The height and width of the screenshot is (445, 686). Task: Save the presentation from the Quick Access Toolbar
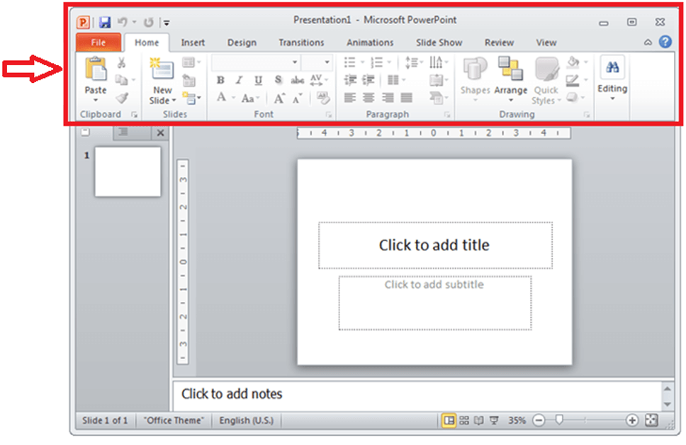(x=105, y=22)
